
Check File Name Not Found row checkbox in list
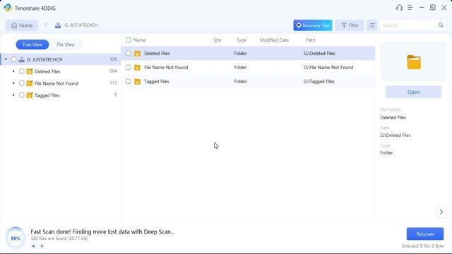pos(128,68)
